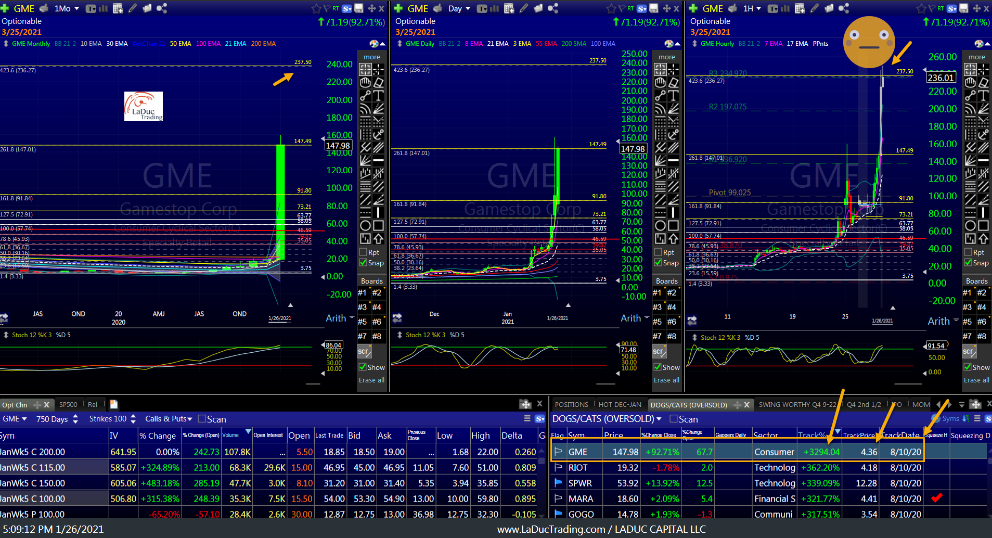The width and height of the screenshot is (992, 538).
Task: Click the 750 Days stepper arrows
Action: pos(75,419)
